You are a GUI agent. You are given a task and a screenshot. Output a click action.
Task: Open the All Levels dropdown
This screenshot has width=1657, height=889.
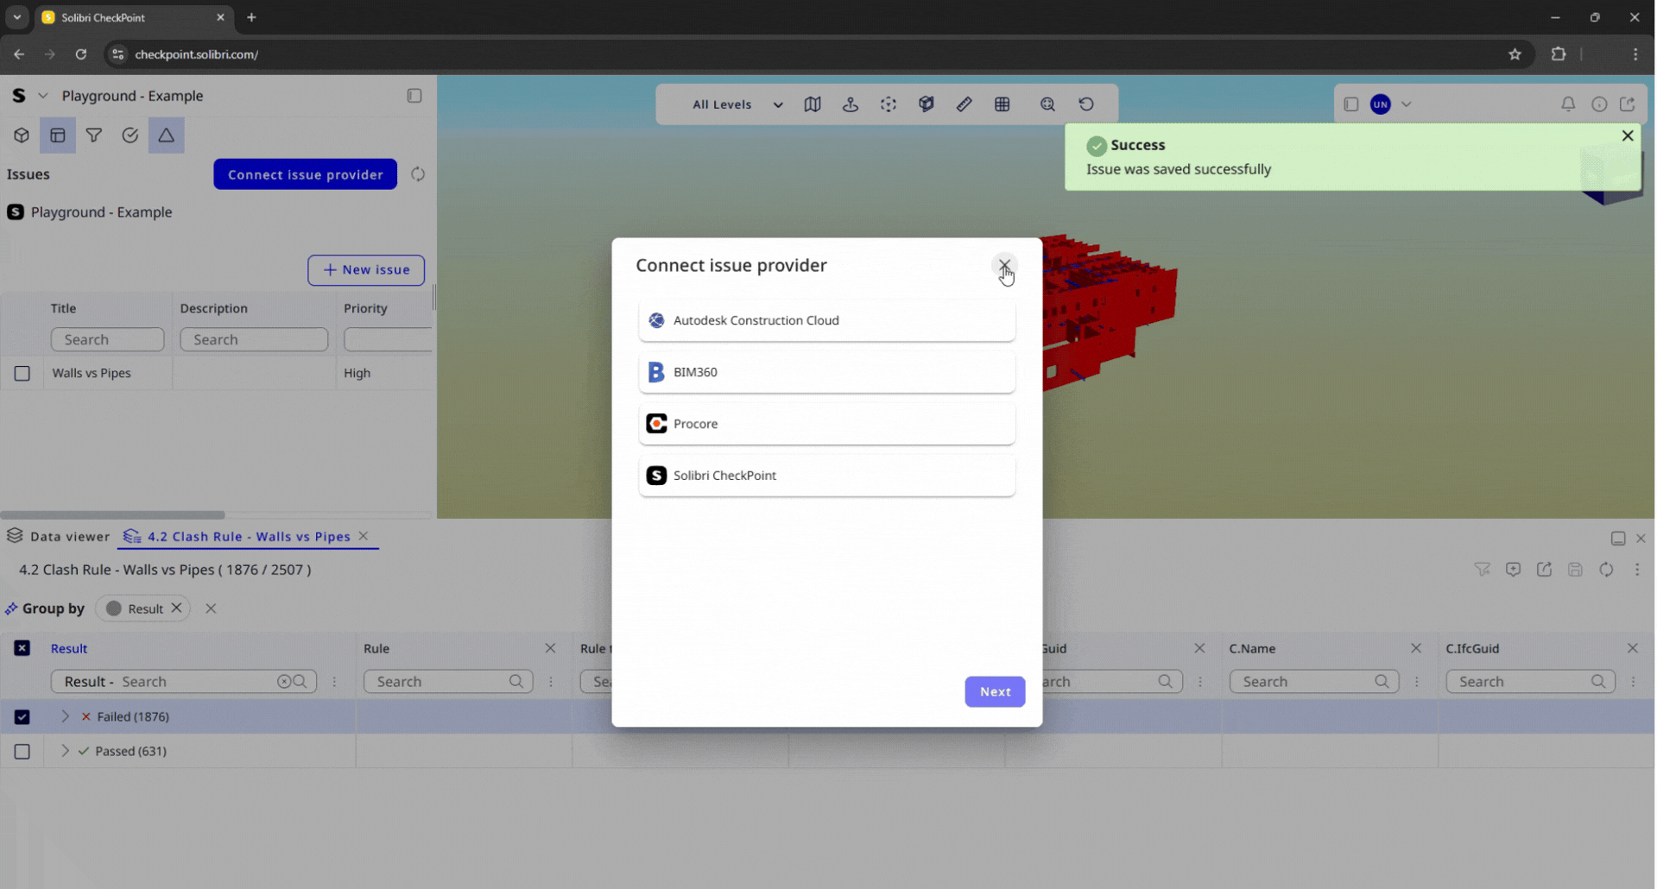737,104
